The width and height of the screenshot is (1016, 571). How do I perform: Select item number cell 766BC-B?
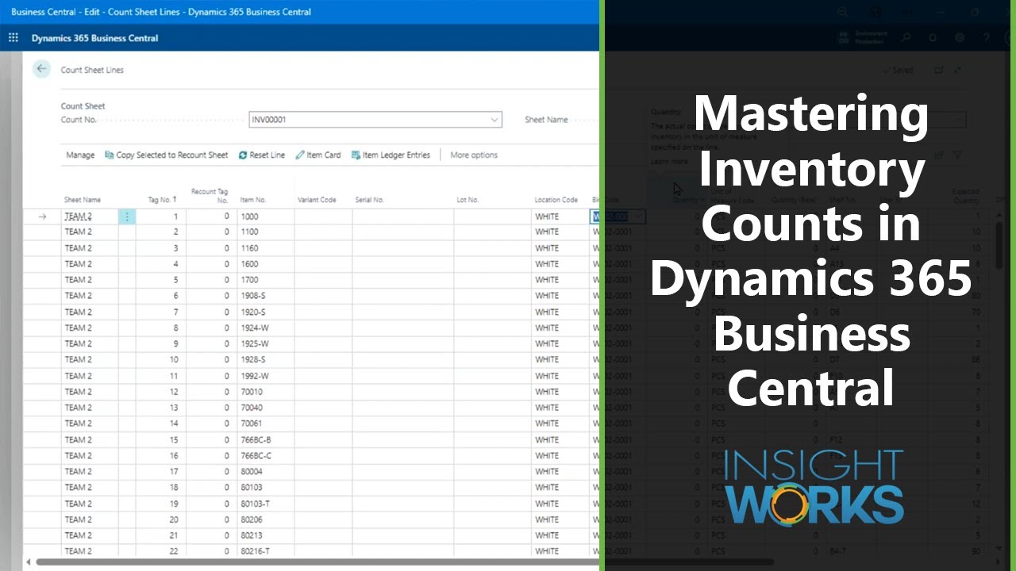(x=266, y=439)
